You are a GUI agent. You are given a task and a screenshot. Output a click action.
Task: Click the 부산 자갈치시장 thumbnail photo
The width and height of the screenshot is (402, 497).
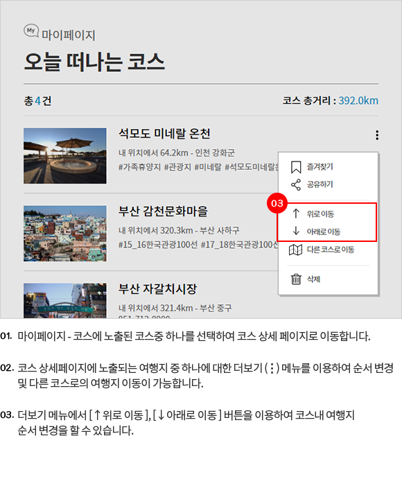pyautogui.click(x=65, y=300)
